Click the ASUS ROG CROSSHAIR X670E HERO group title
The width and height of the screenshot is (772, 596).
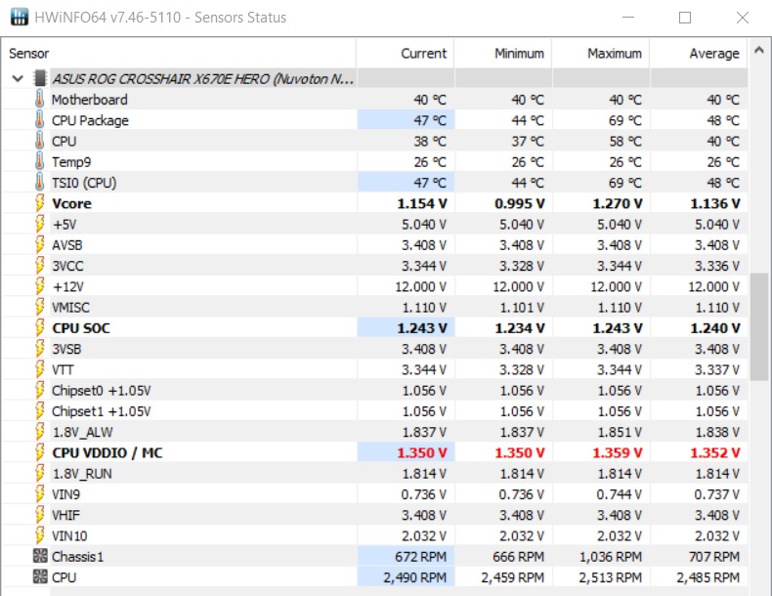pos(203,78)
